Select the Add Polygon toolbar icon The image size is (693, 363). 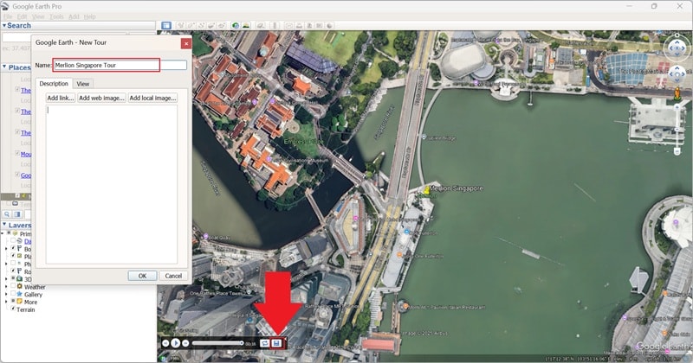(x=191, y=26)
